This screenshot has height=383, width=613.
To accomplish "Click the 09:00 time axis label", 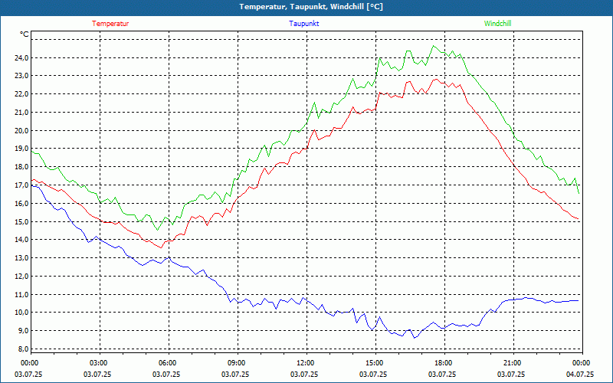I will pyautogui.click(x=235, y=363).
